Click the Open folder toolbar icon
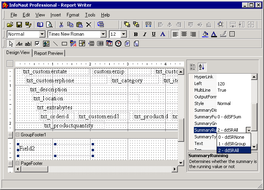Image resolution: width=264 pixels, height=190 pixels. click(x=10, y=25)
